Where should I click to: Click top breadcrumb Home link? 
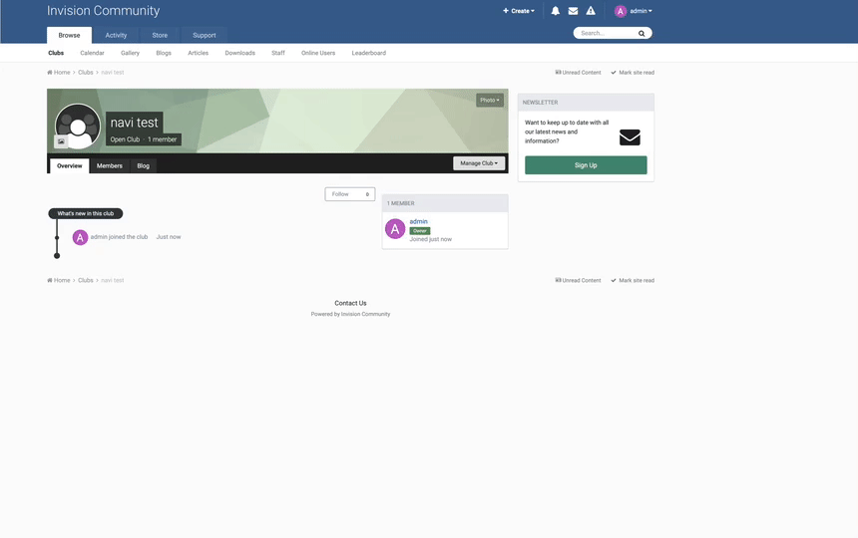[59, 72]
